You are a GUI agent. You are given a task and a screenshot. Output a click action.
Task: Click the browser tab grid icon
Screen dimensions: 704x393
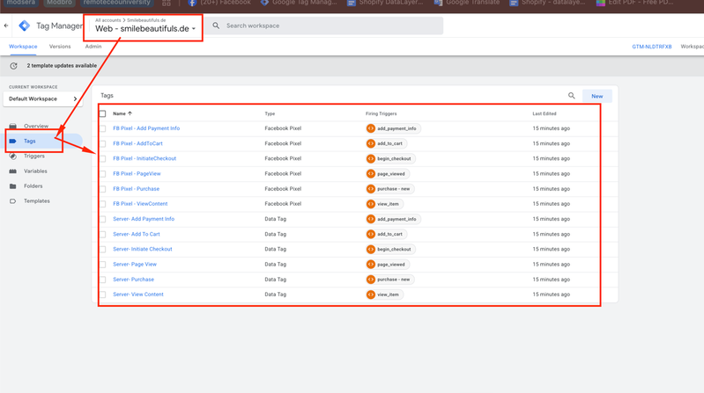167,3
